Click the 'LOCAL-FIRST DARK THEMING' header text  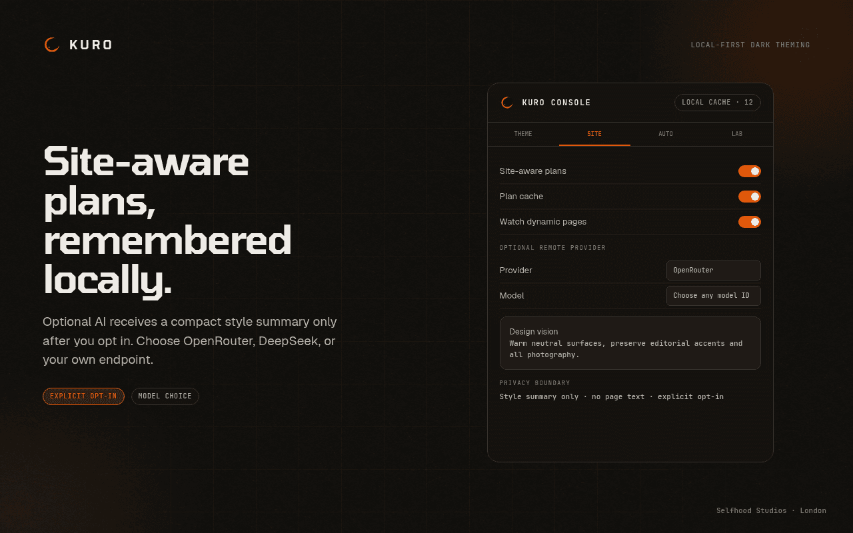pyautogui.click(x=750, y=45)
